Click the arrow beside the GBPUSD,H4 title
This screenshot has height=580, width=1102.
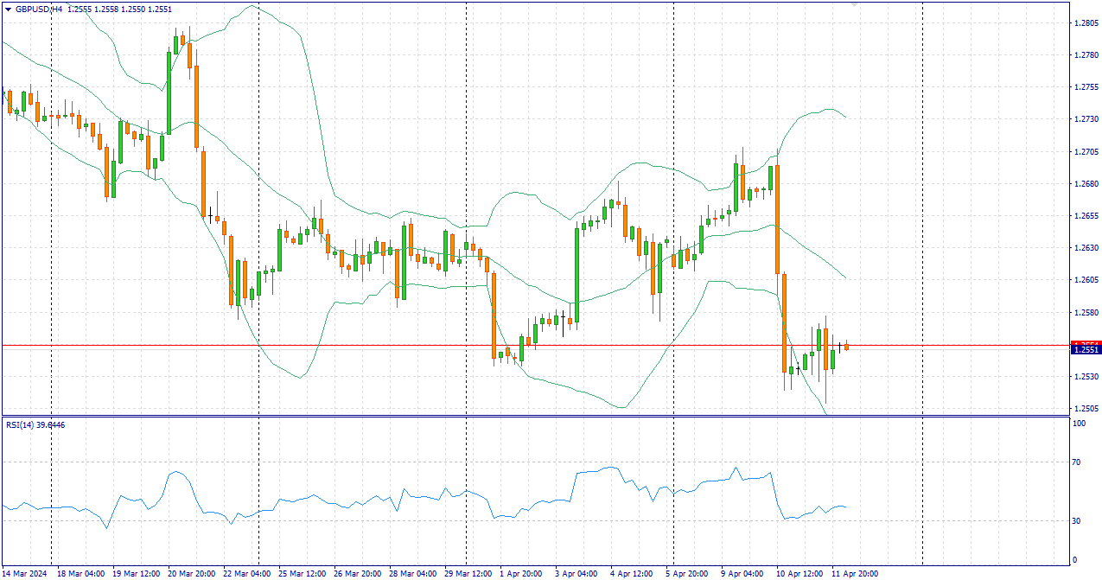tap(8, 8)
